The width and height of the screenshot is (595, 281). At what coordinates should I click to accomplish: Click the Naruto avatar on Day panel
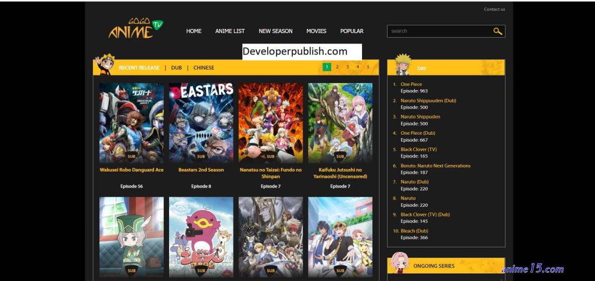click(x=403, y=64)
